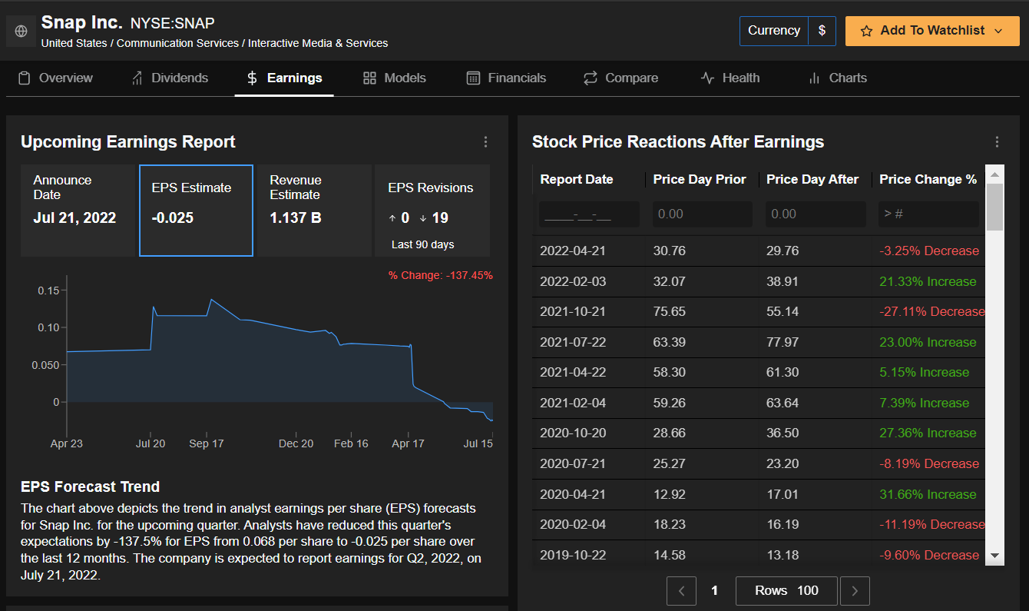This screenshot has width=1029, height=611.
Task: Focus the Report Date filter field
Action: coord(589,214)
